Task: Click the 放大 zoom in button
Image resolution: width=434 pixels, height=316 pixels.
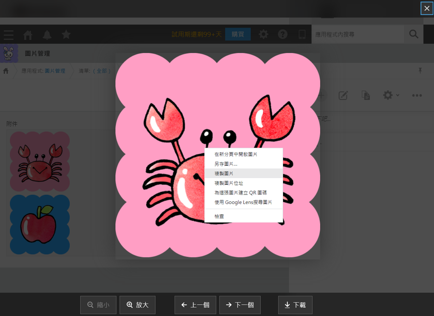Action: [137, 305]
